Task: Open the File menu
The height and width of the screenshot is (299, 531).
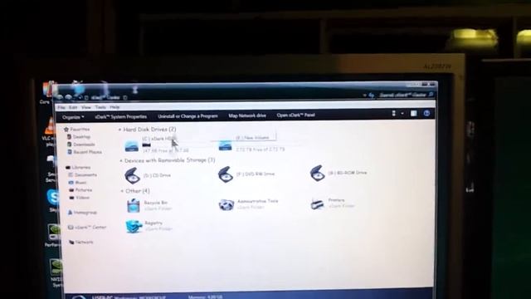Action: pos(61,107)
